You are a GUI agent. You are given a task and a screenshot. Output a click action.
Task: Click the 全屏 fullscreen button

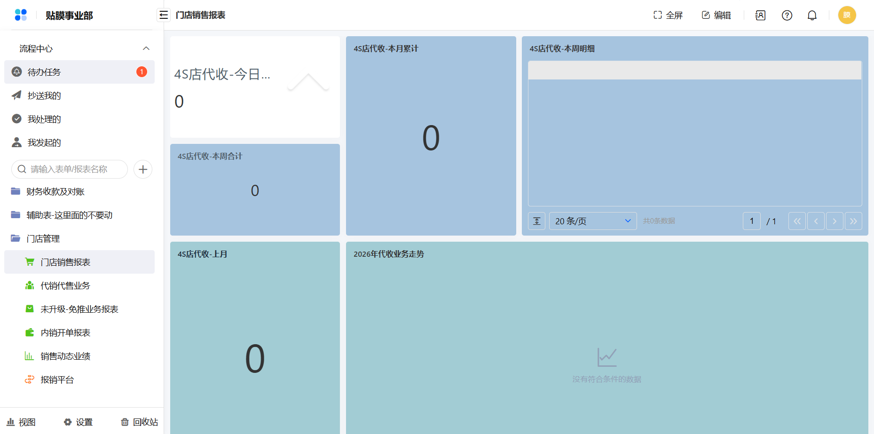click(x=668, y=16)
